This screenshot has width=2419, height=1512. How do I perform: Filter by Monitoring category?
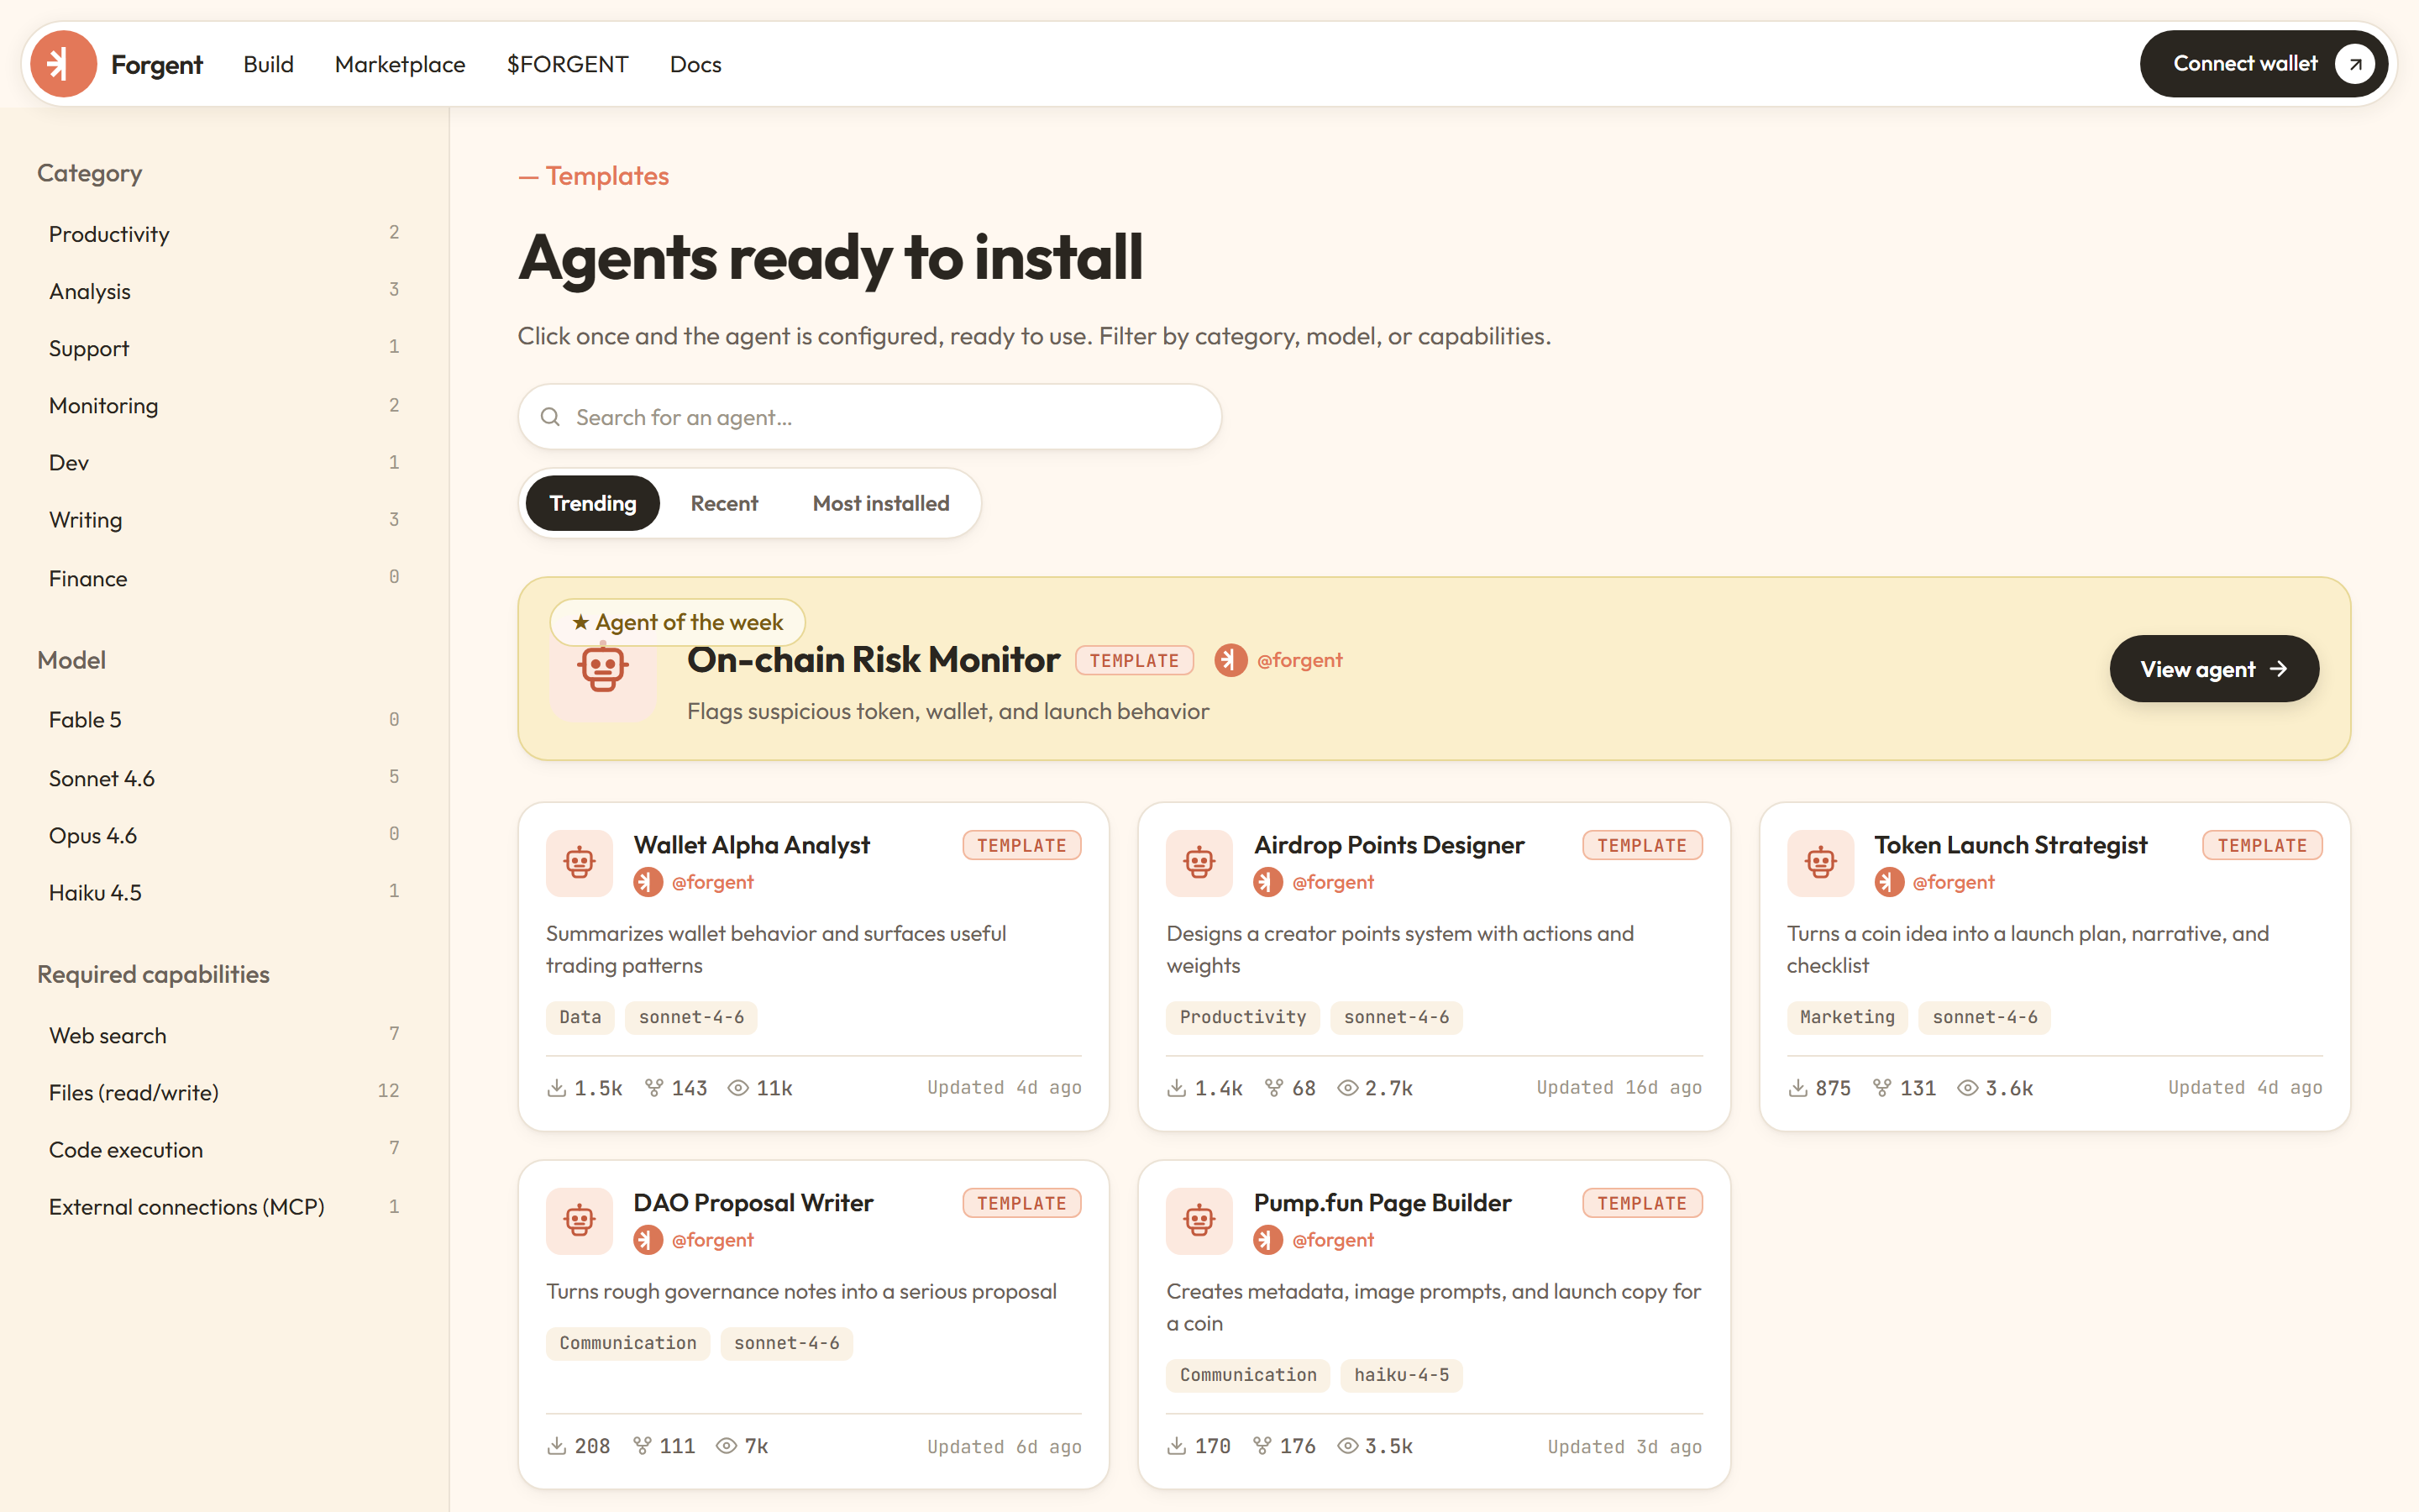(224, 405)
